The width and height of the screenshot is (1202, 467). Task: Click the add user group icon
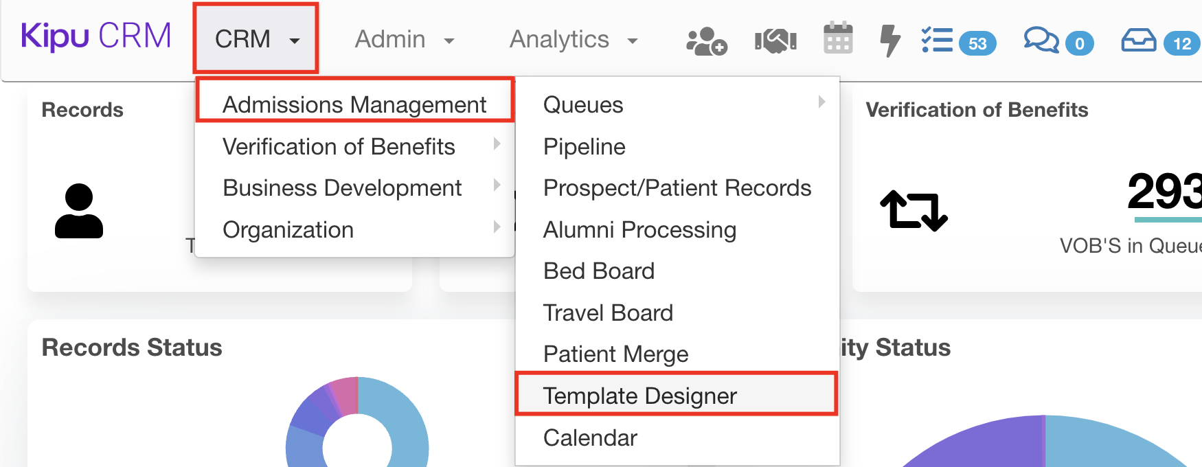[706, 41]
